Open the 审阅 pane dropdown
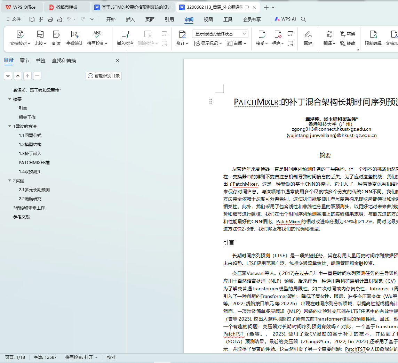Viewport: 398px width, 363px height. pyautogui.click(x=236, y=43)
